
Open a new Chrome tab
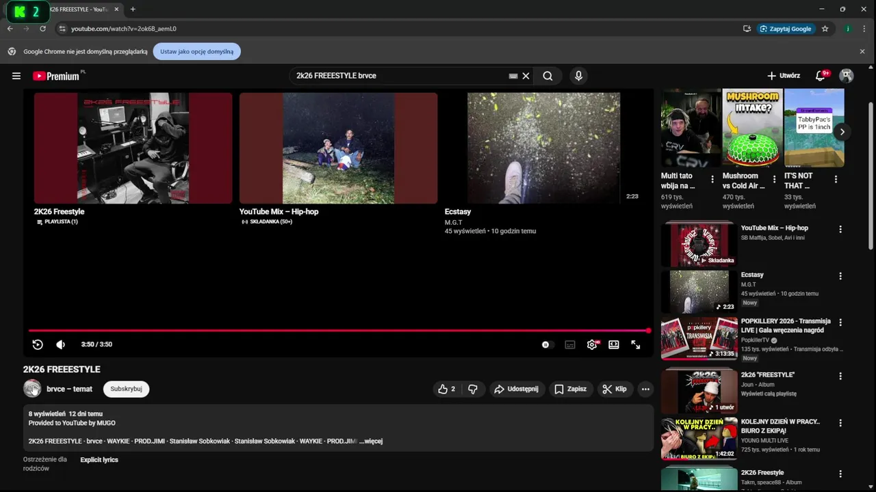tap(133, 10)
